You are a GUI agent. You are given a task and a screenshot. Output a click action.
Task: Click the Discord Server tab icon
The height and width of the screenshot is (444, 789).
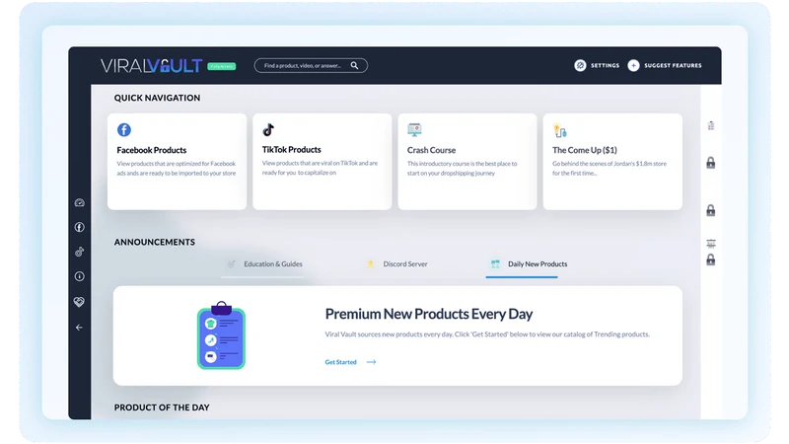click(371, 263)
